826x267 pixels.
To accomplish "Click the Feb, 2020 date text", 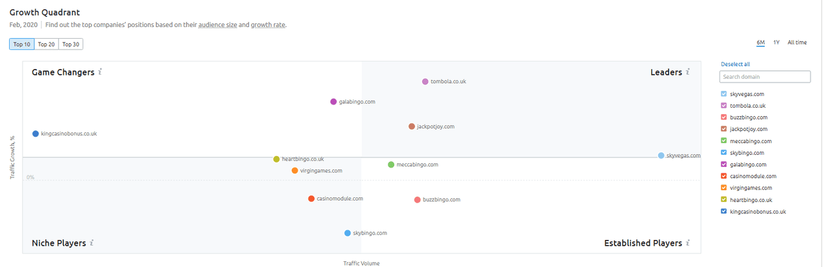I will 23,25.
